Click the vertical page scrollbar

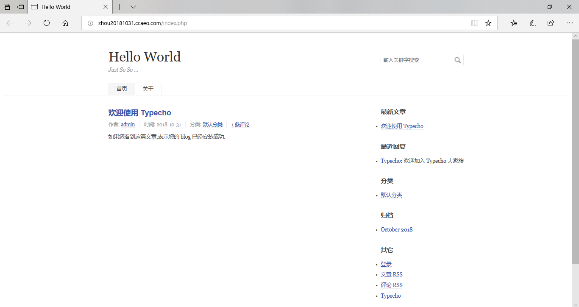tap(575, 148)
